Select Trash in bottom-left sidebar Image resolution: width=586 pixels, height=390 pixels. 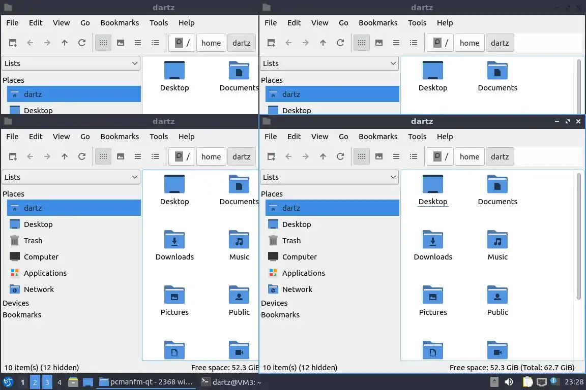tap(74, 240)
